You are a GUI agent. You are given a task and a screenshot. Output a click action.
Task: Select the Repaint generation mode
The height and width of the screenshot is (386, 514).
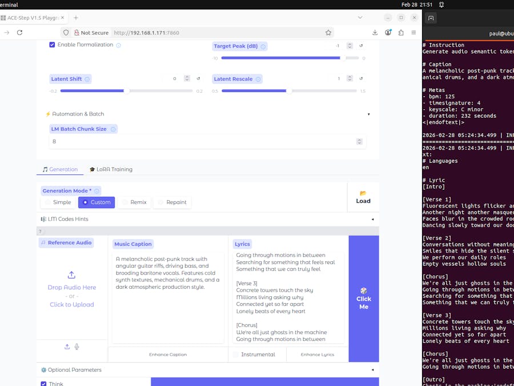tap(172, 202)
